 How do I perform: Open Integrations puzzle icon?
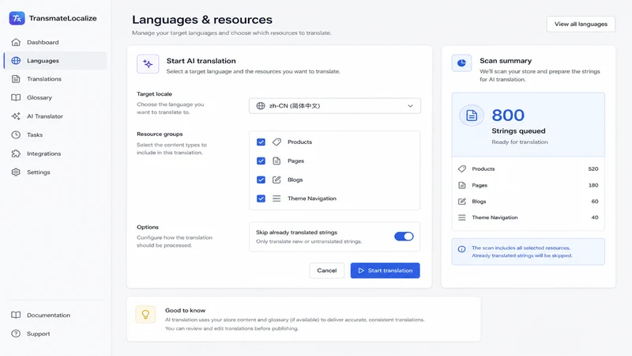click(16, 153)
